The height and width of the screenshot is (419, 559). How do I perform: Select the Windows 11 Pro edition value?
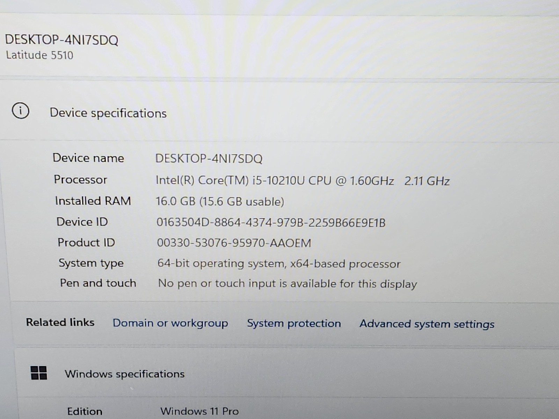(199, 411)
